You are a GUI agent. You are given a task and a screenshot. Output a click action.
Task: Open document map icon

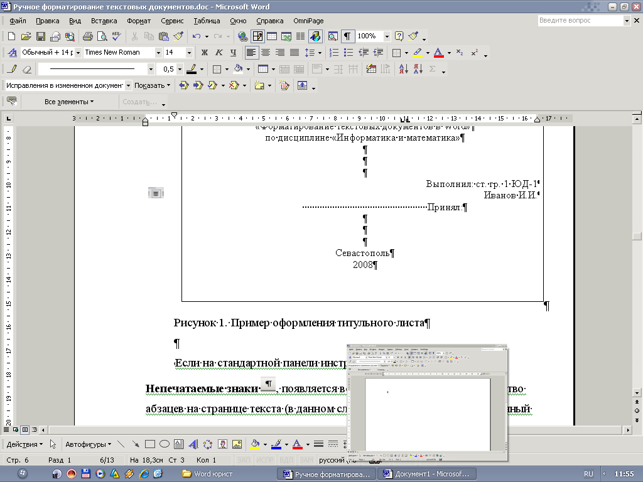click(333, 36)
